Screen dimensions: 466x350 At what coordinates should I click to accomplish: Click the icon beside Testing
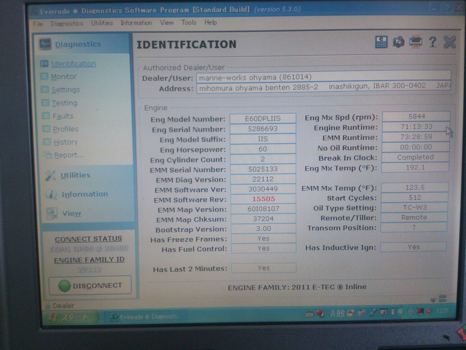click(45, 103)
